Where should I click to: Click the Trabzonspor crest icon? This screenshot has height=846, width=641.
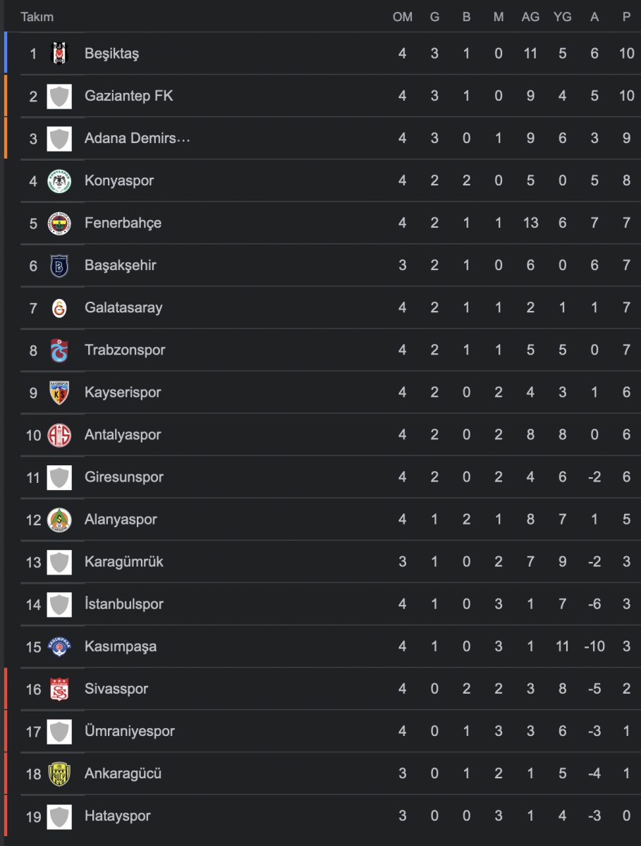click(59, 350)
